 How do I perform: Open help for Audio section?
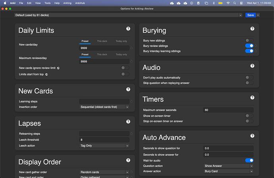click(252, 66)
